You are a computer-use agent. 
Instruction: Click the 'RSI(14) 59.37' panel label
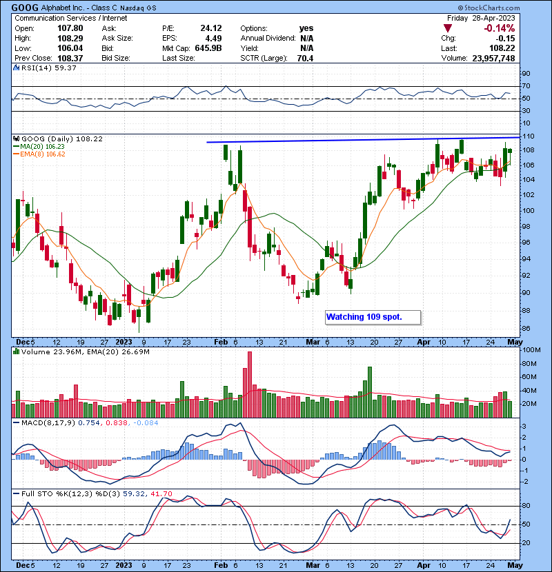[48, 68]
